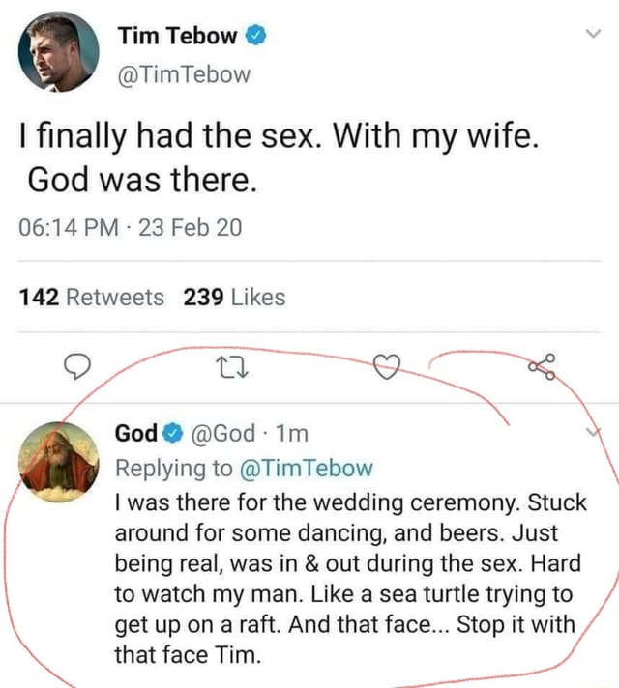
Task: Click the God display name
Action: pos(136,434)
